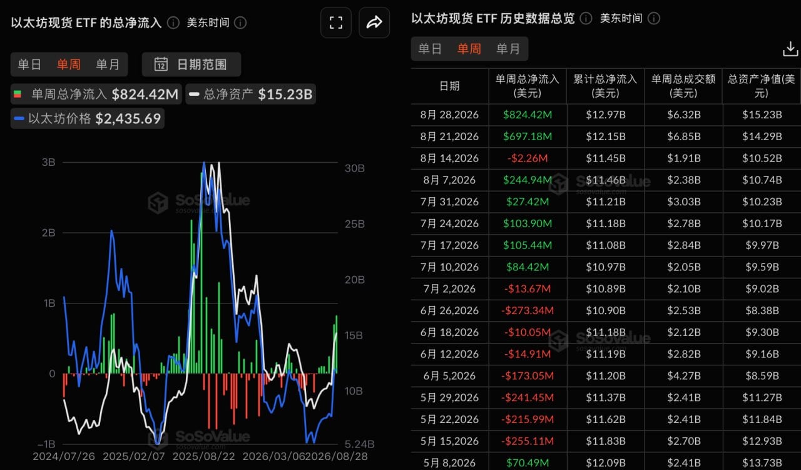Viewport: 801px width, 470px height.
Task: Click the info icon beside 以太坊现货 ETF 历史数据总览
Action: click(586, 19)
